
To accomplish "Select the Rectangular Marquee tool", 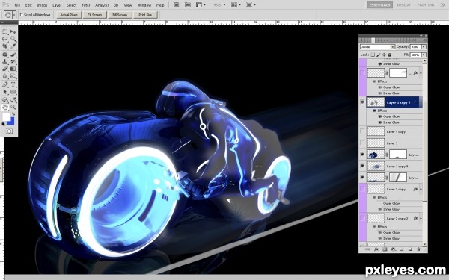I will coord(5,31).
